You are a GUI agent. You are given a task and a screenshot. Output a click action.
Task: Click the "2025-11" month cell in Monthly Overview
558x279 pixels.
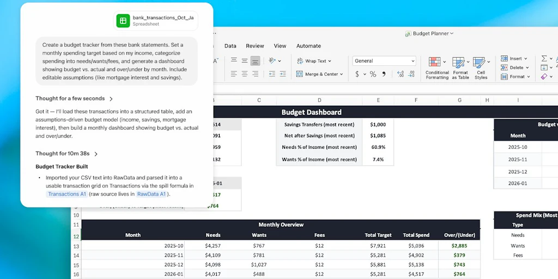click(x=133, y=255)
